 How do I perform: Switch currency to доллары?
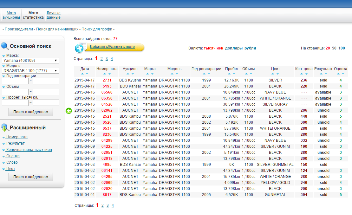pos(234,48)
